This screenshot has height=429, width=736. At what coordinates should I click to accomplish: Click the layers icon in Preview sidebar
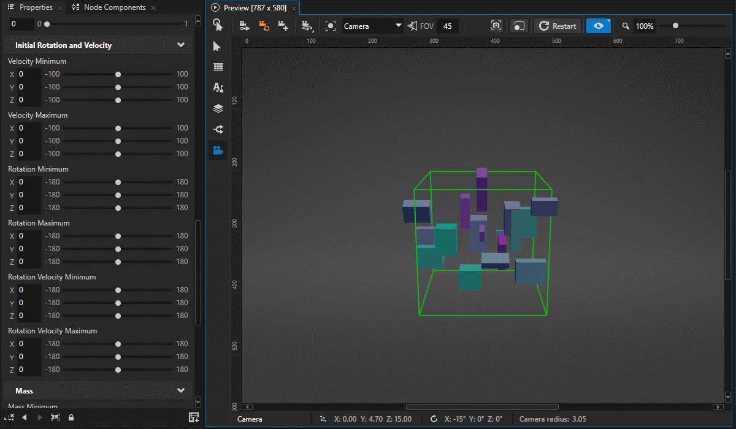[218, 108]
